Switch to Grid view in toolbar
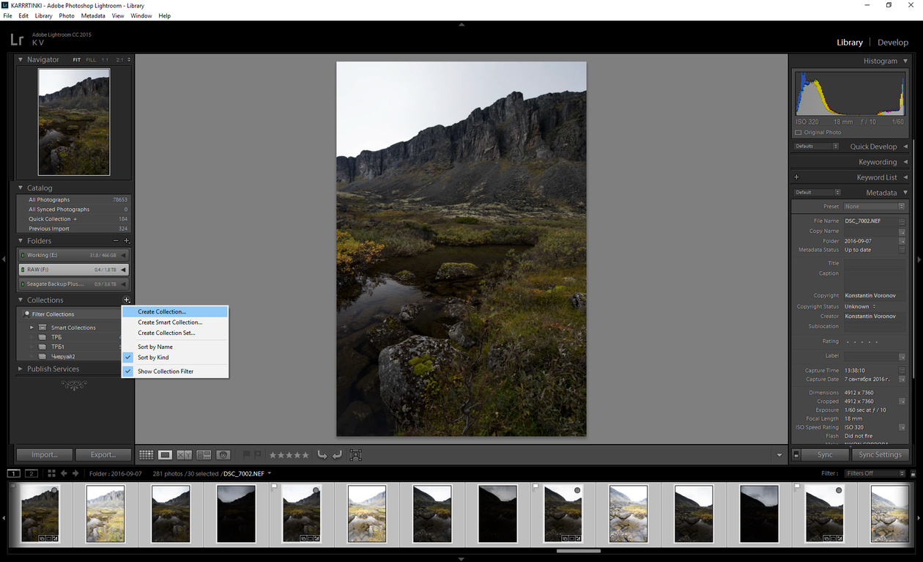The image size is (923, 562). pos(146,455)
